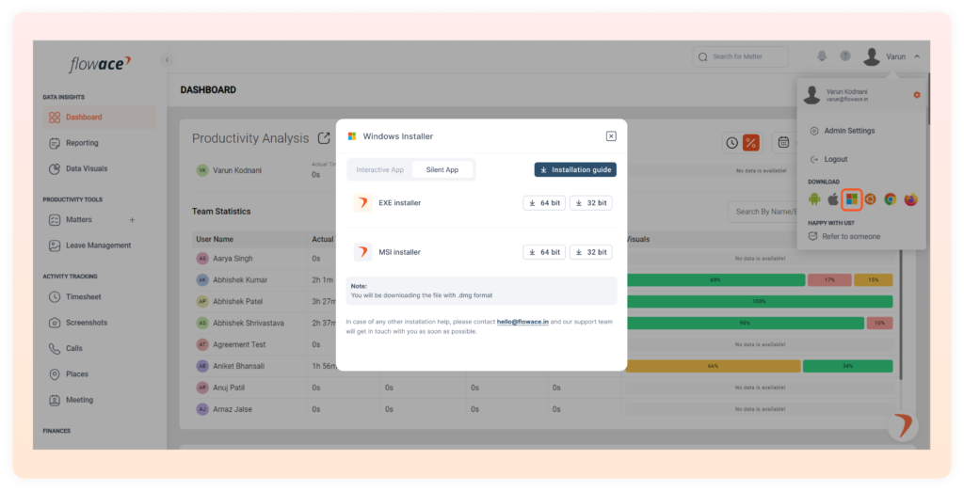Open the Installation guide button

tap(575, 170)
